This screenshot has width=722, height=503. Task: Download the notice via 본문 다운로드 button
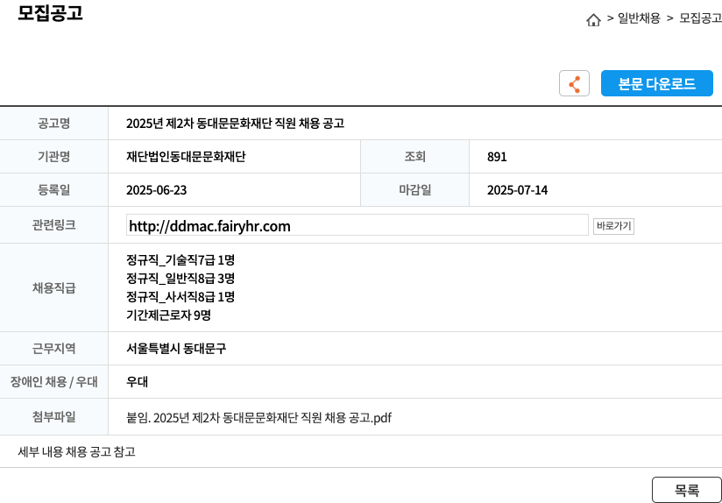[x=657, y=83]
